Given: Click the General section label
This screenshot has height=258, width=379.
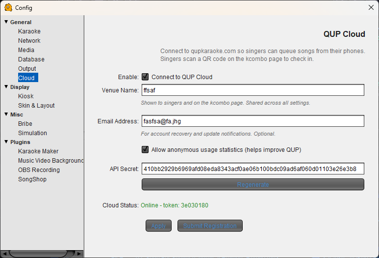Looking at the screenshot, I should (21, 22).
